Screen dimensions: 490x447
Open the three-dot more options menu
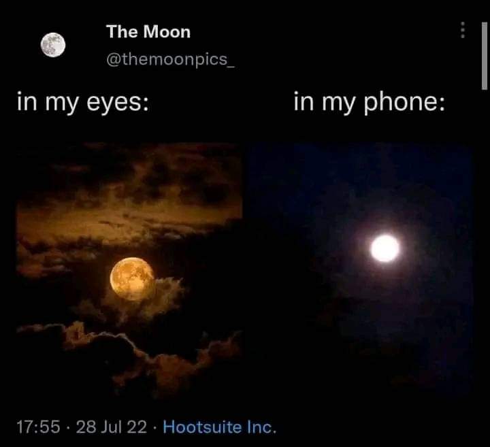[x=463, y=30]
